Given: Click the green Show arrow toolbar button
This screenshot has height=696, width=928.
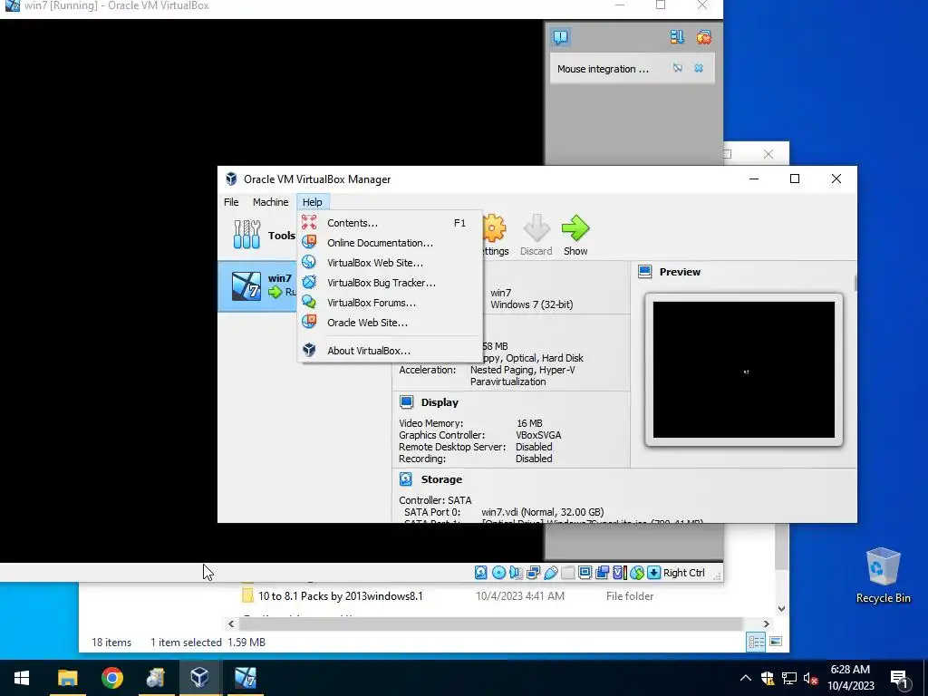Looking at the screenshot, I should point(575,235).
